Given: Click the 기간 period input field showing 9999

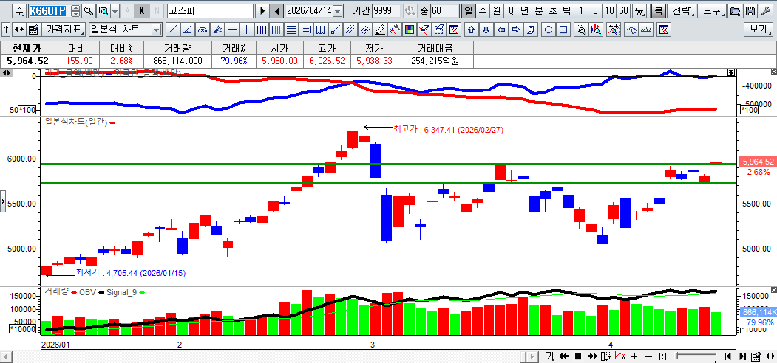Looking at the screenshot, I should [387, 11].
